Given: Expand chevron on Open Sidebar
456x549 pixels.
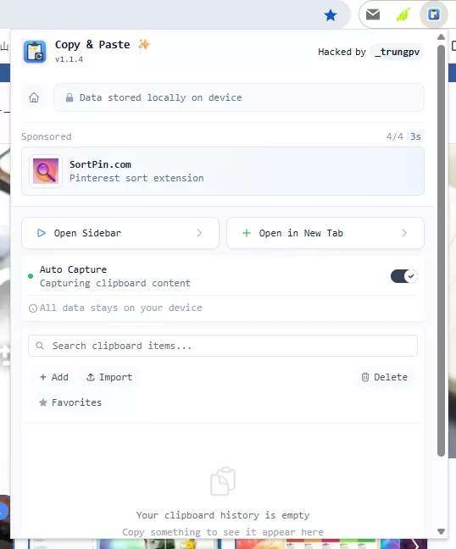Looking at the screenshot, I should tap(199, 233).
